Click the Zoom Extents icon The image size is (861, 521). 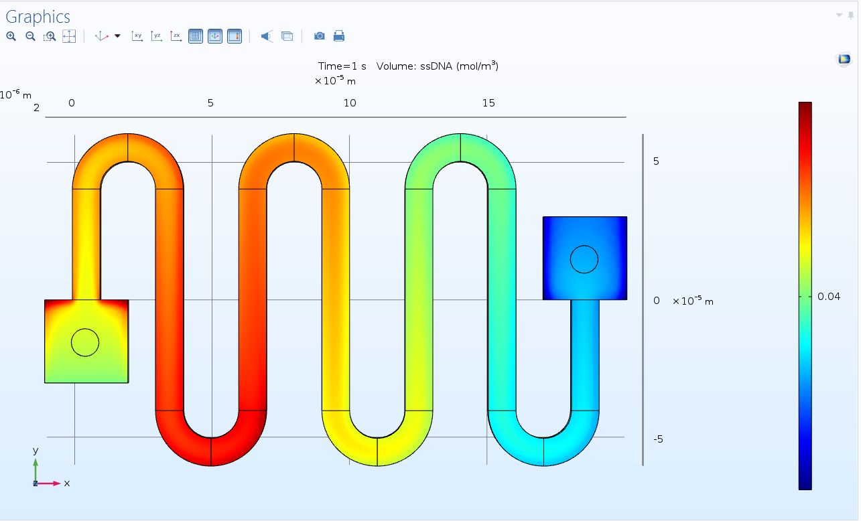[x=69, y=36]
